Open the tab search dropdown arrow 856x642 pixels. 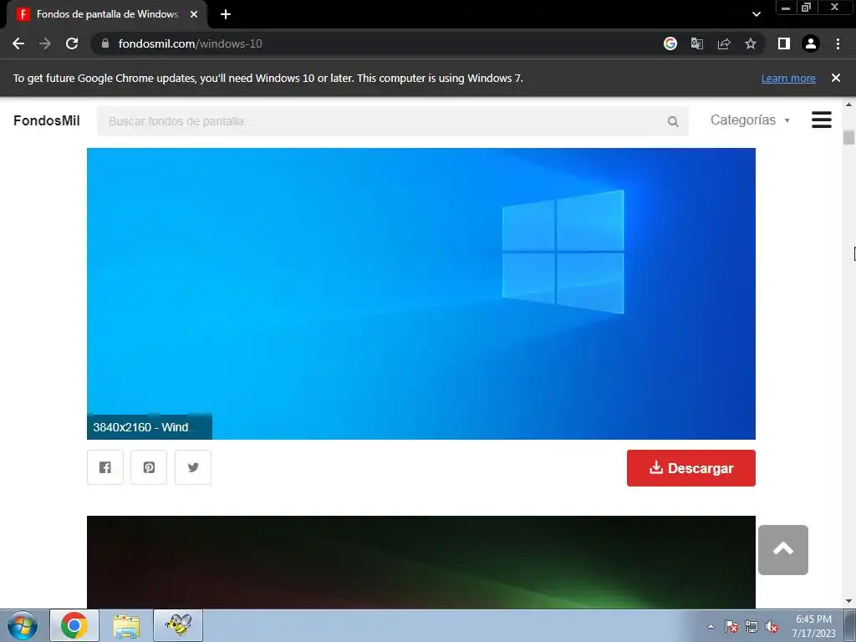click(x=756, y=14)
